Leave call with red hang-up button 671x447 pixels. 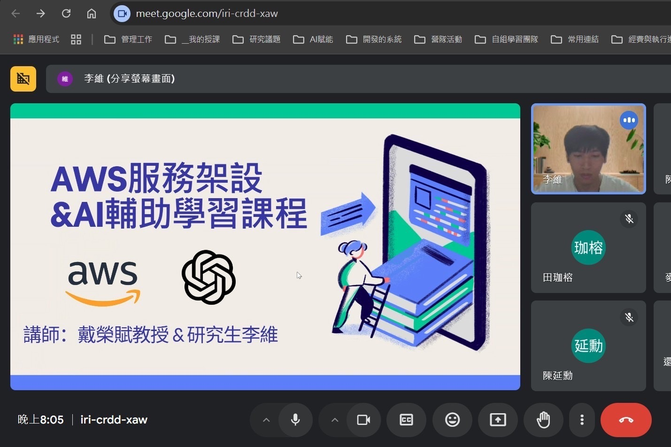click(x=626, y=420)
